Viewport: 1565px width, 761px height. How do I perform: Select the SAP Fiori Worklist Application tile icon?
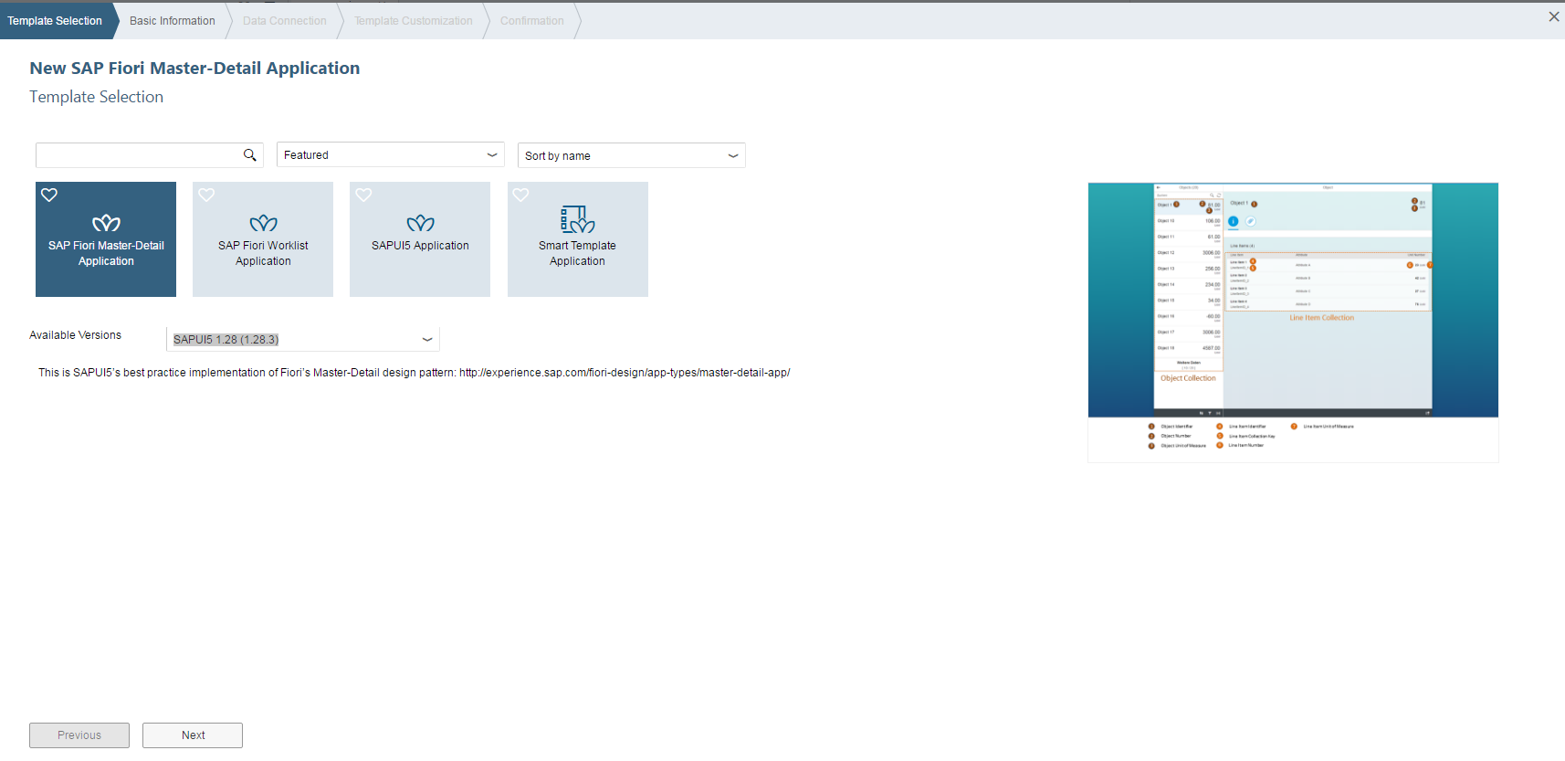point(263,223)
